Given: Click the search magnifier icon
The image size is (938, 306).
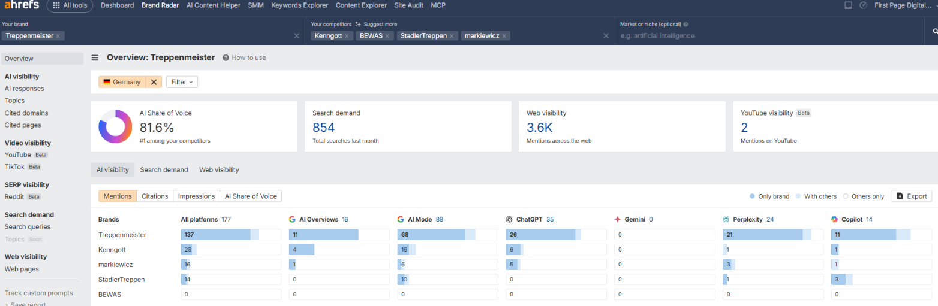Looking at the screenshot, I should coord(934,31).
